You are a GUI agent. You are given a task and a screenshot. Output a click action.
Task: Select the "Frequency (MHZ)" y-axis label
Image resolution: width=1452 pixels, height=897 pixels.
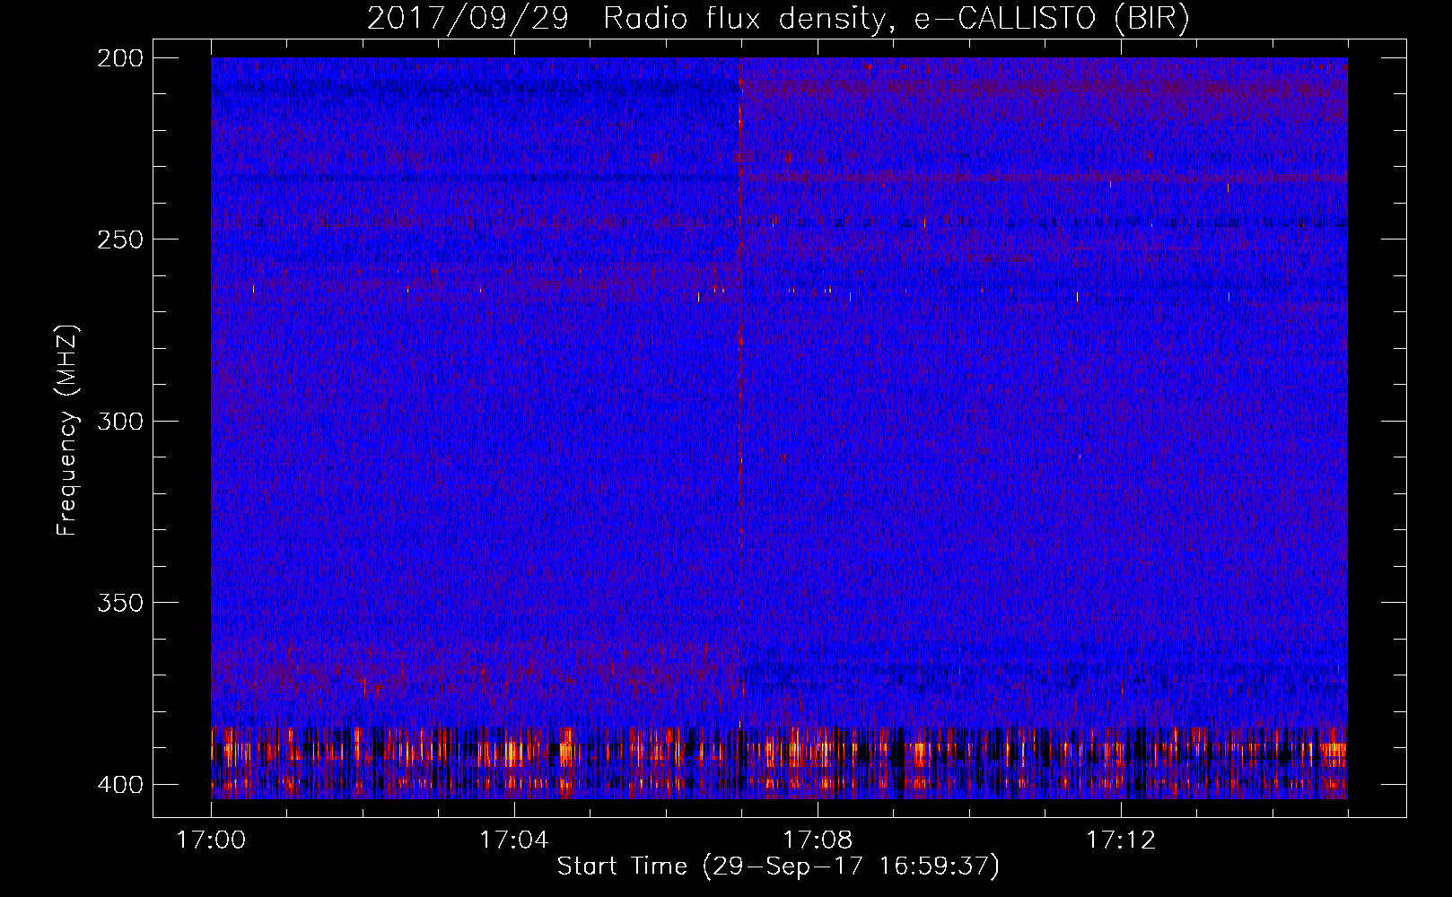click(67, 431)
